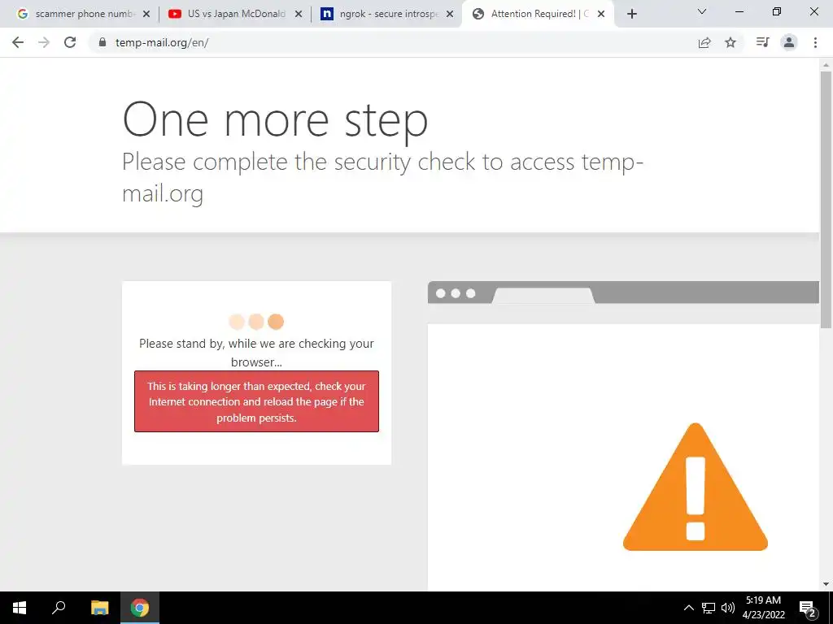
Task: Open the Chrome profile avatar
Action: 789,42
